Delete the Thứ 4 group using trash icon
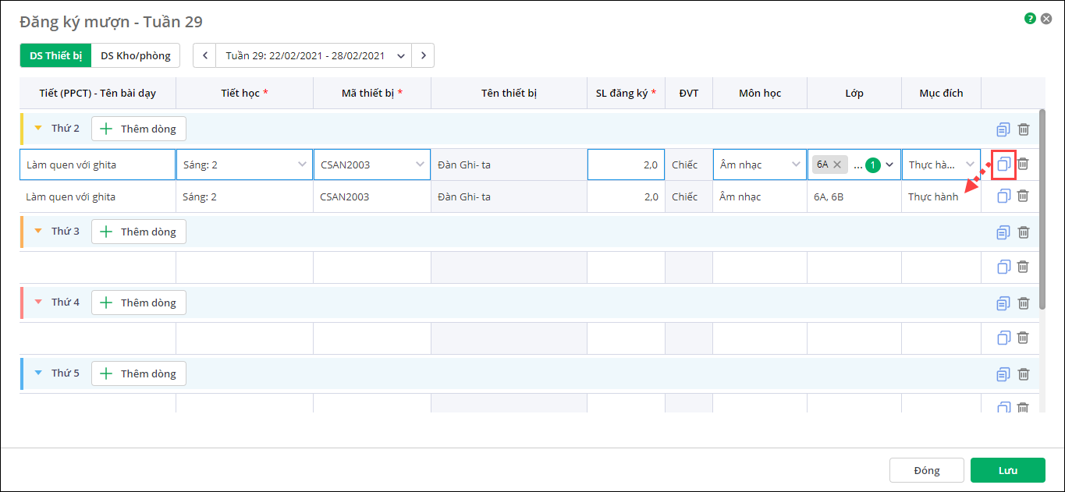This screenshot has height=492, width=1065. click(x=1023, y=303)
